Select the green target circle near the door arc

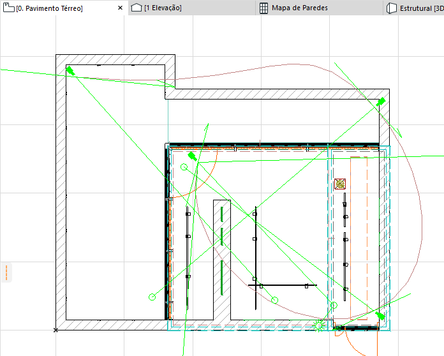click(x=184, y=167)
